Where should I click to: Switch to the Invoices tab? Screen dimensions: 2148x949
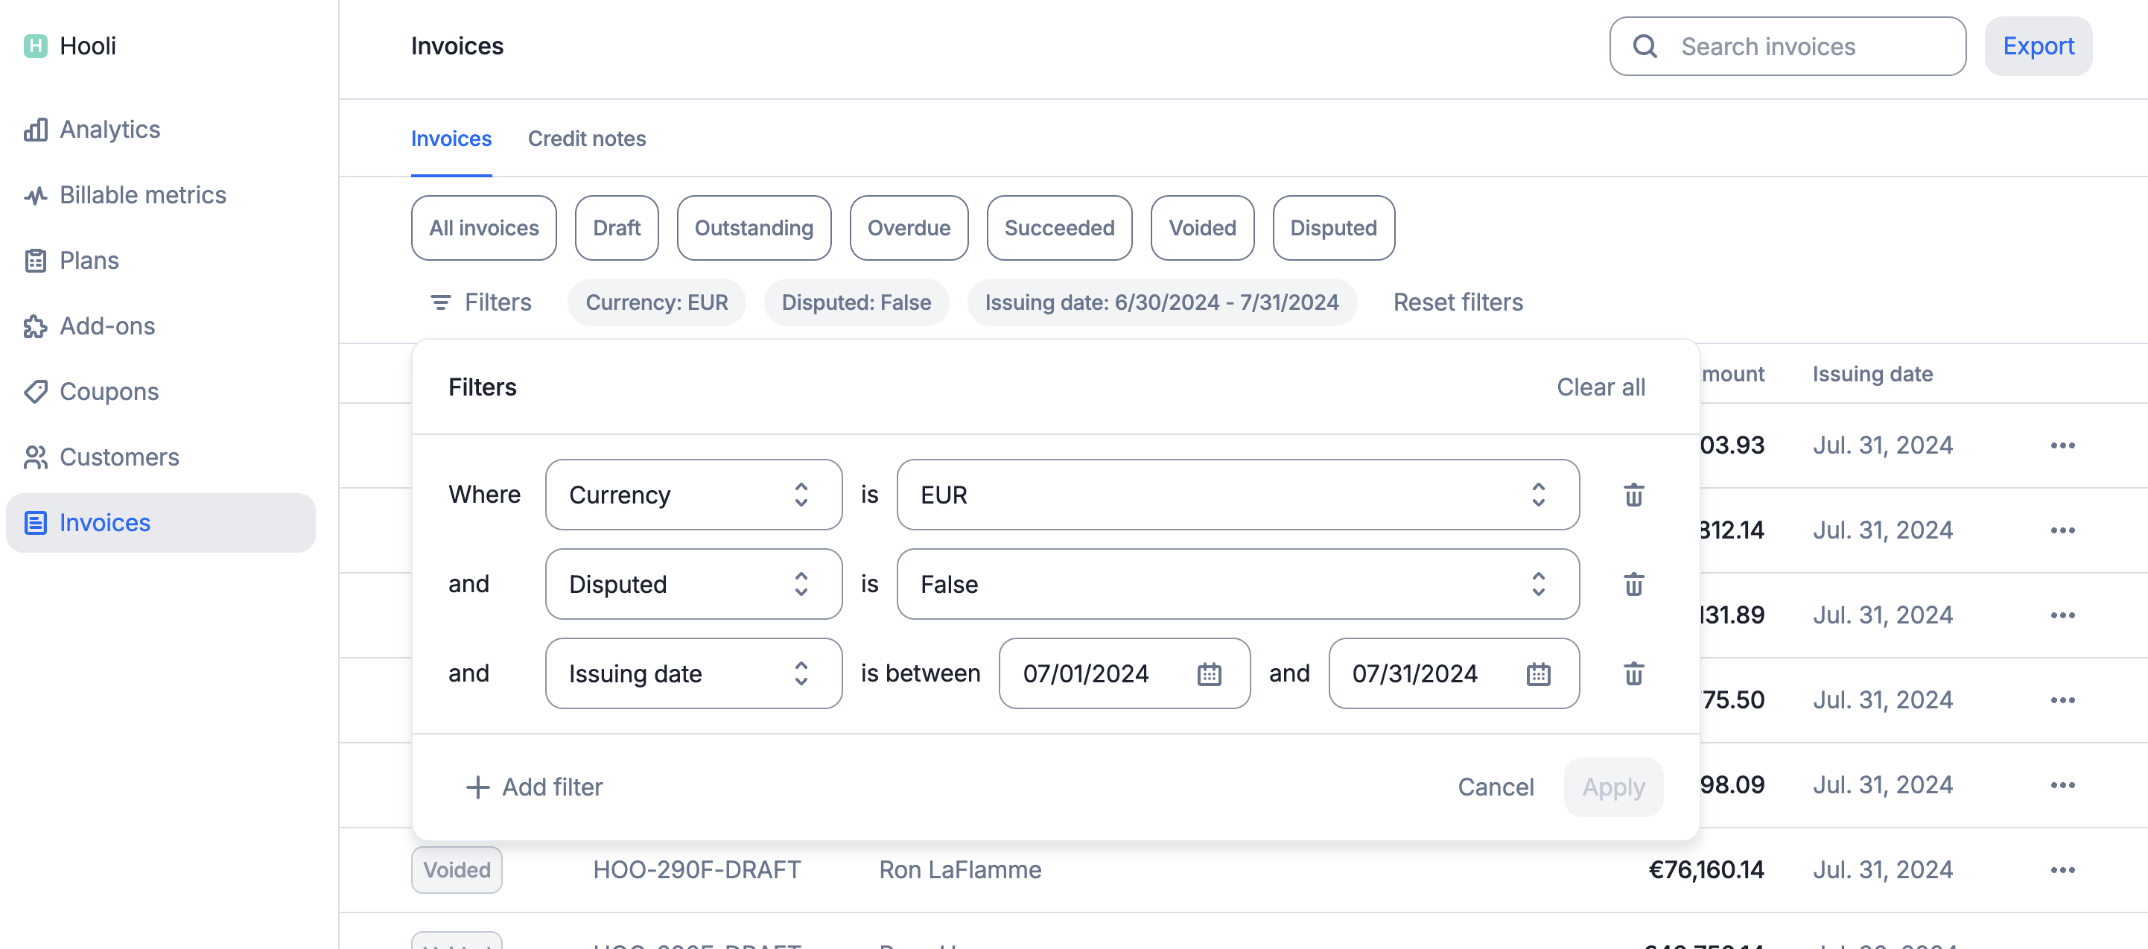point(451,139)
